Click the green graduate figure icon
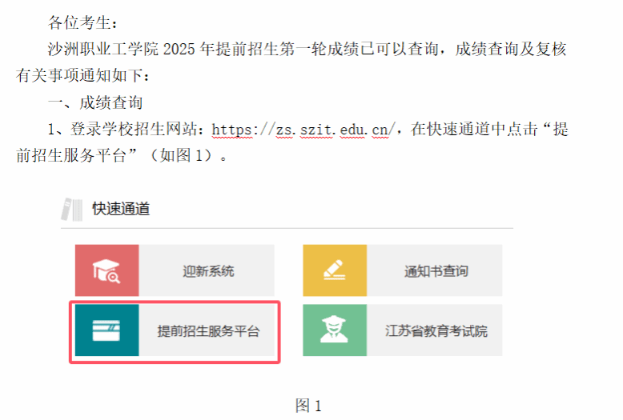The height and width of the screenshot is (420, 623). point(335,330)
